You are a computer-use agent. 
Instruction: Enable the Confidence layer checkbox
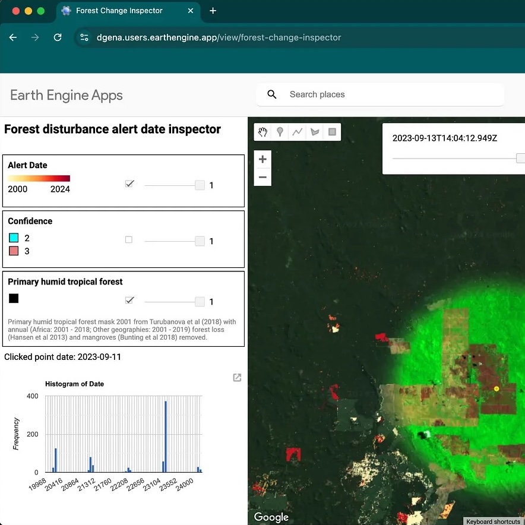click(x=128, y=240)
